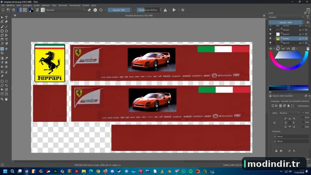Screen dimensions: 311x175
Task: Open the Impostazioni menu
Action: click(75, 5)
